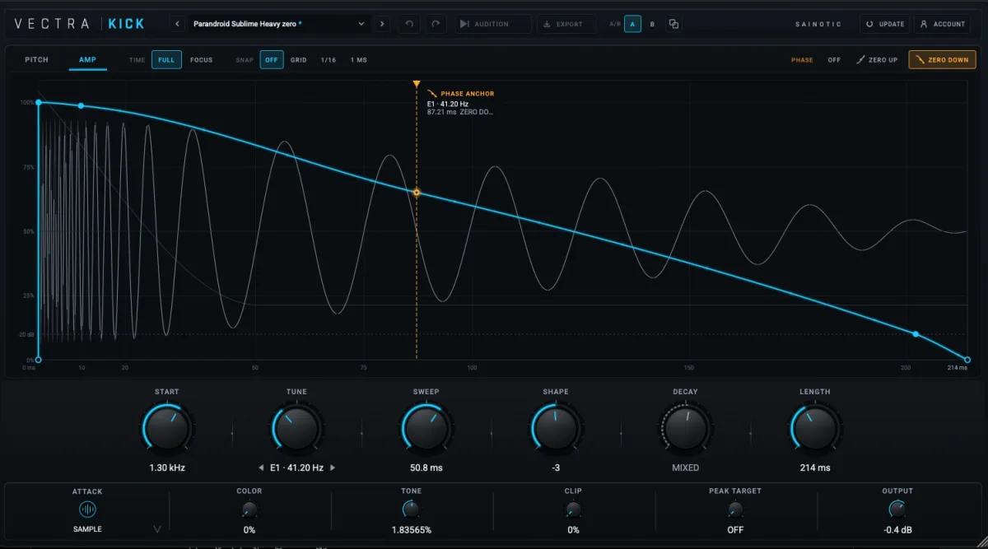Set time view to Focus
Viewport: 988px width, 549px height.
(x=201, y=60)
